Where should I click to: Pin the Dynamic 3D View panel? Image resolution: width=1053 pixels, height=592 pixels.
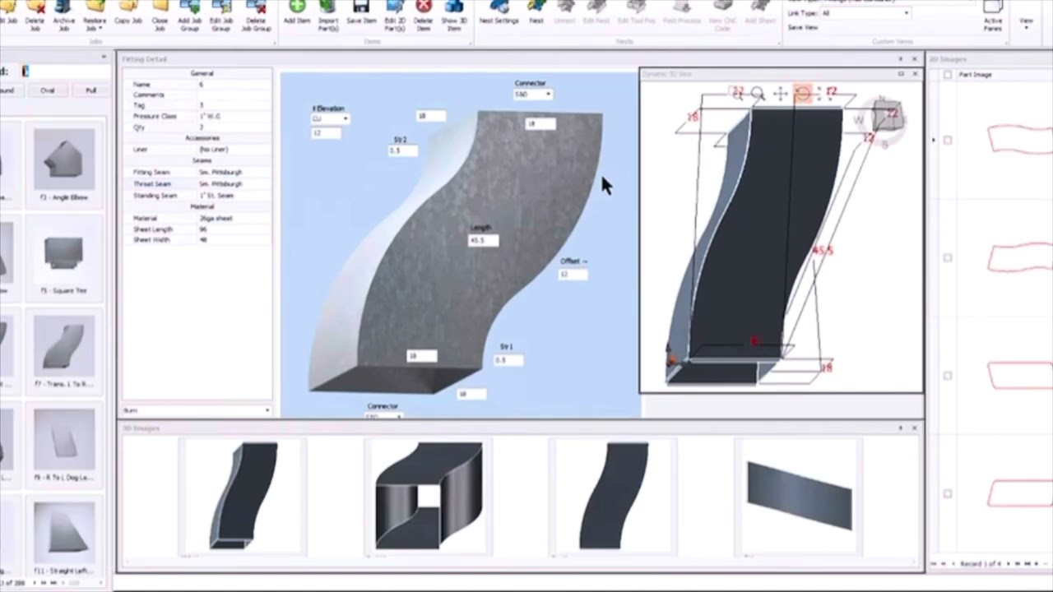pyautogui.click(x=901, y=74)
